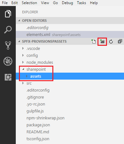
Task: Click the EXPLORER panel title
Action: [x=30, y=12]
